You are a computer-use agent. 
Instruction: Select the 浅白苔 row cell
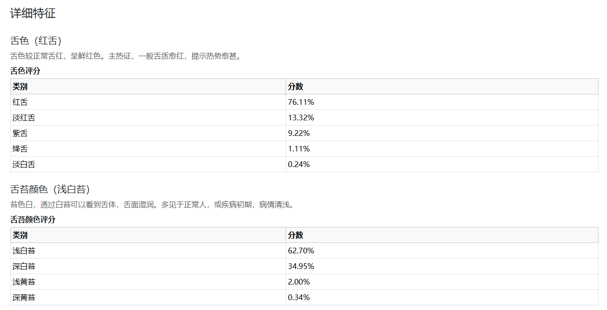tap(148, 251)
